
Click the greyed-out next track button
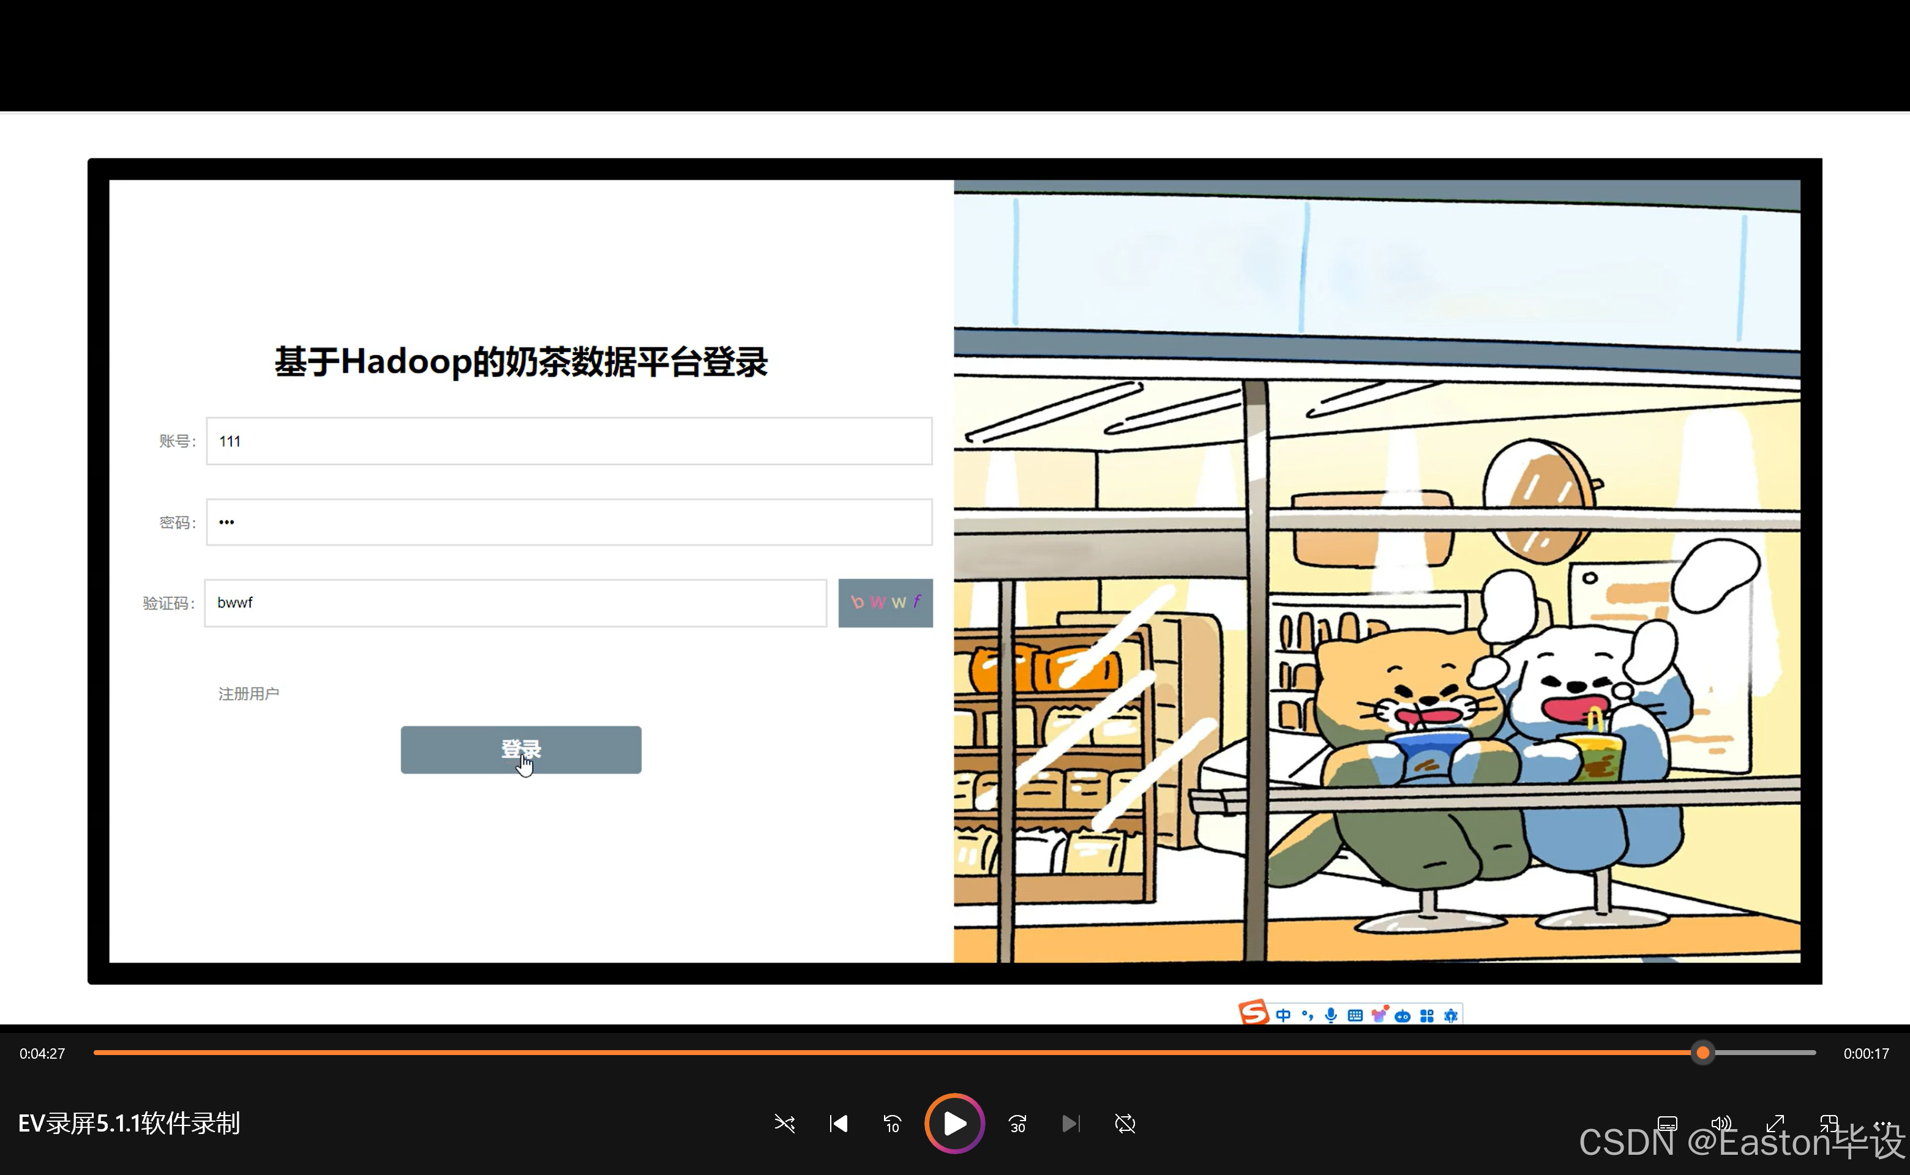[x=1071, y=1124]
